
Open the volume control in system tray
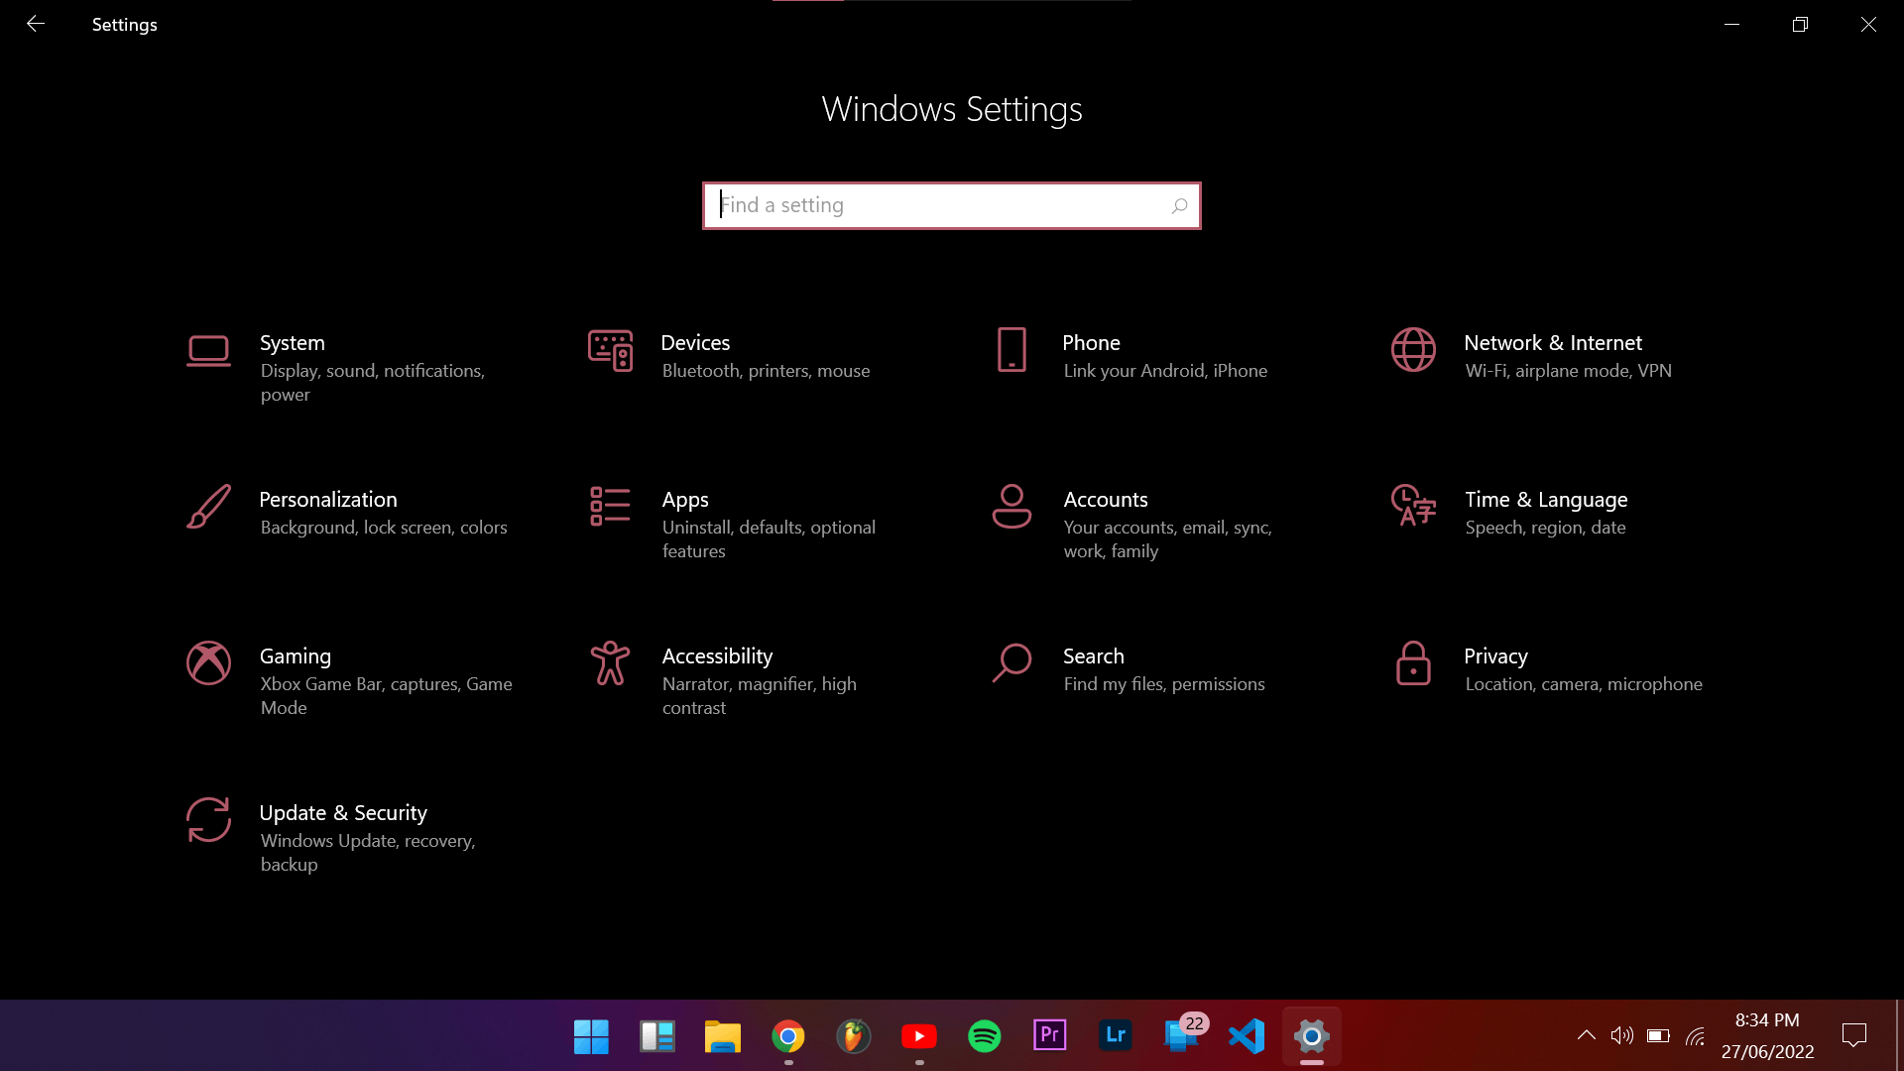point(1621,1036)
